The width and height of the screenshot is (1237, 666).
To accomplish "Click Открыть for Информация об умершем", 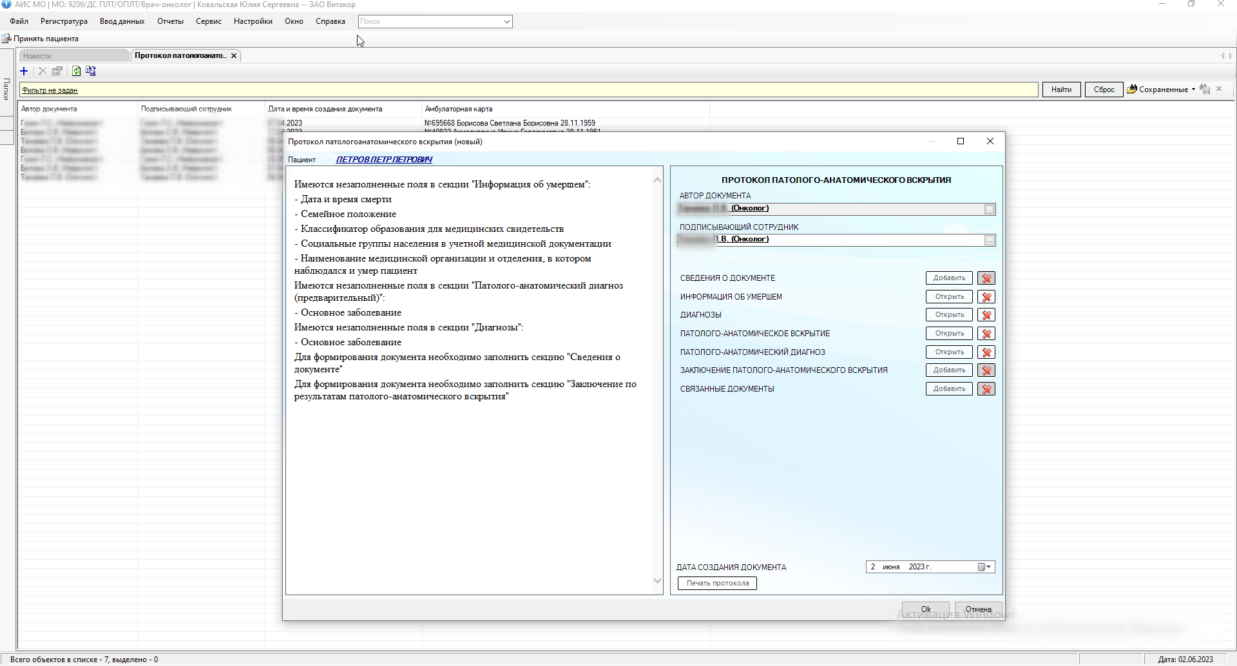I will (949, 297).
